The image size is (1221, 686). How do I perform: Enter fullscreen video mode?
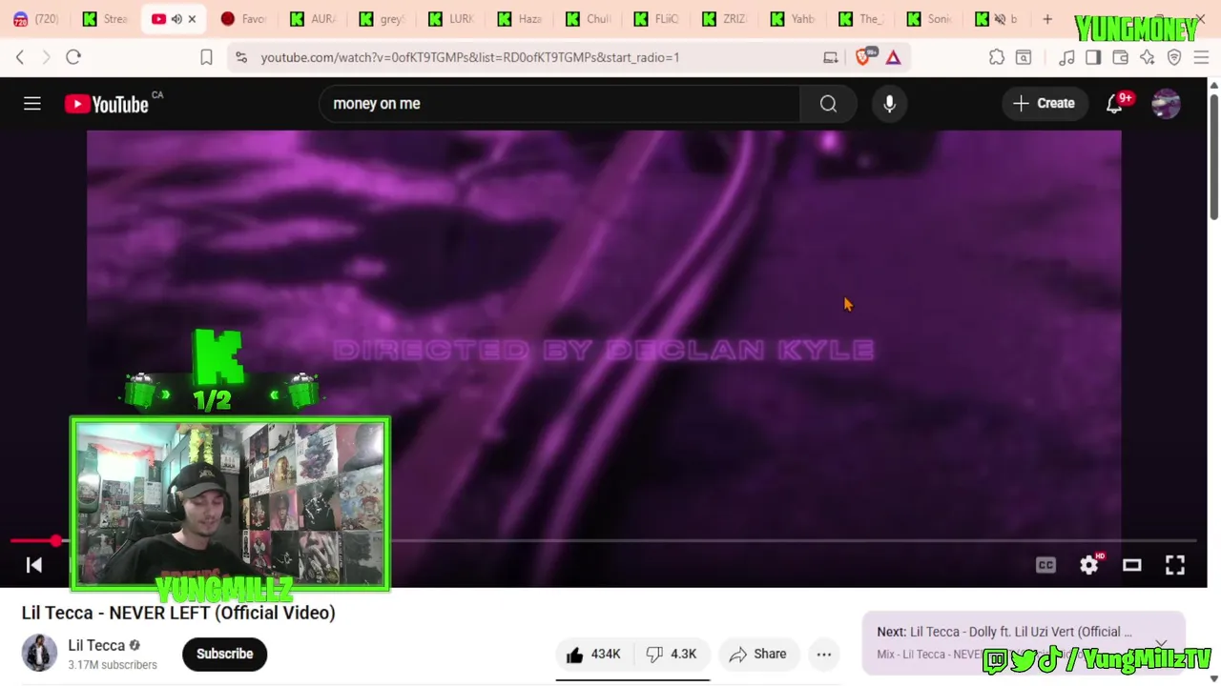1175,565
